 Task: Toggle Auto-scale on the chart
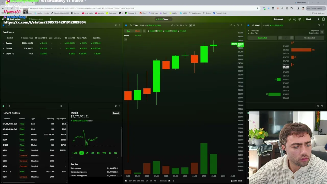[x=237, y=181]
